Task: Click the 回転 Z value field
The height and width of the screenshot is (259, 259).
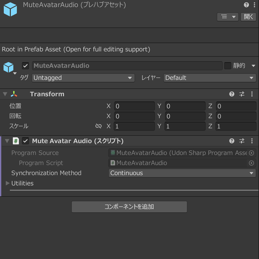Action: [x=236, y=116]
